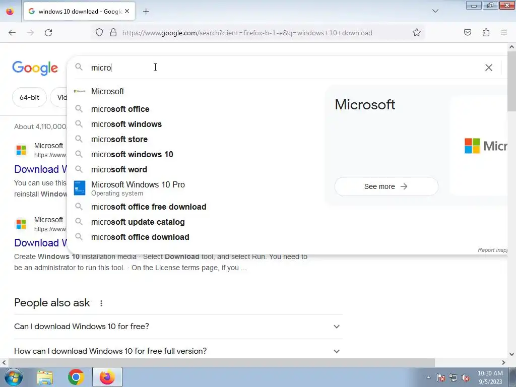
Task: Open Windows Explorer from taskbar
Action: tap(45, 377)
